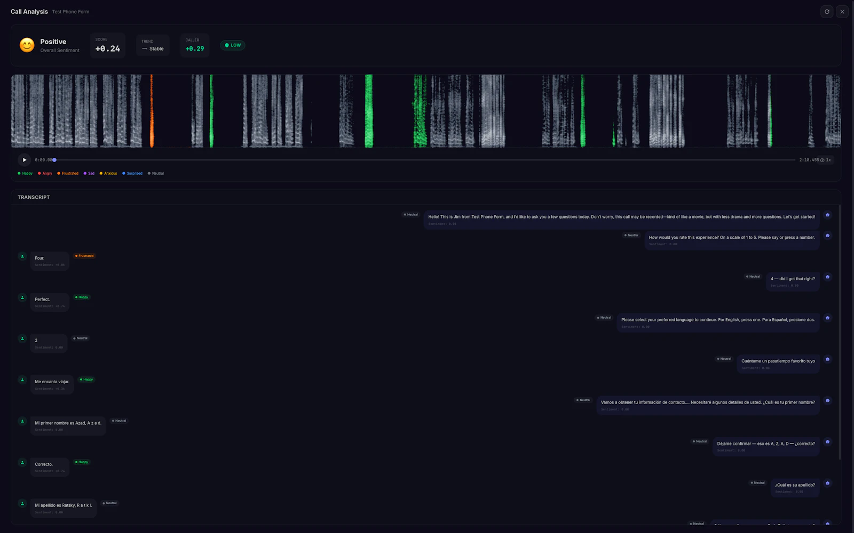Viewport: 854px width, 533px height.
Task: Click caller avatar beside 'Mi apellido es Ratsky'
Action: 22,503
